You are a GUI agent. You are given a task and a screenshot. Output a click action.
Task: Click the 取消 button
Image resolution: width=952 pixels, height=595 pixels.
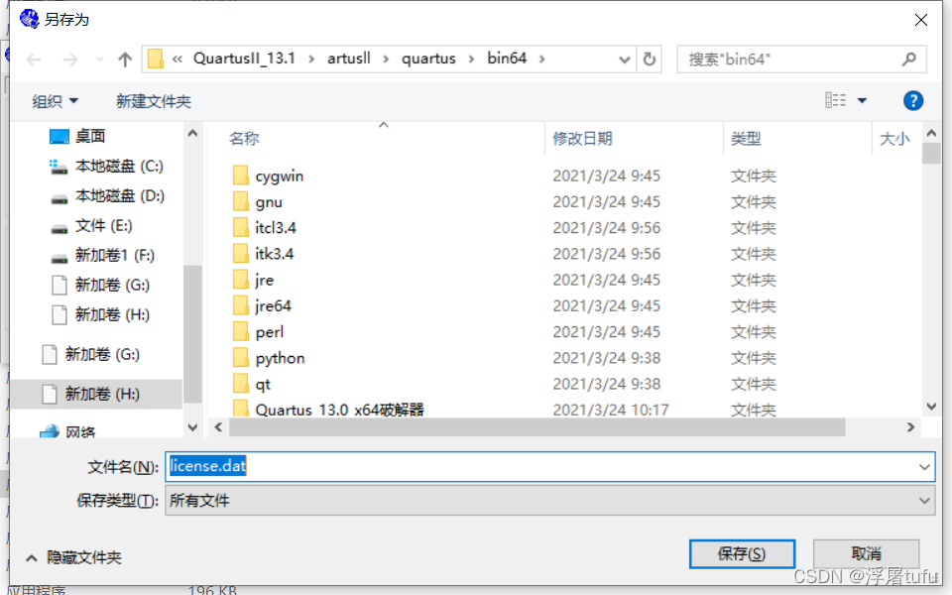coord(866,553)
